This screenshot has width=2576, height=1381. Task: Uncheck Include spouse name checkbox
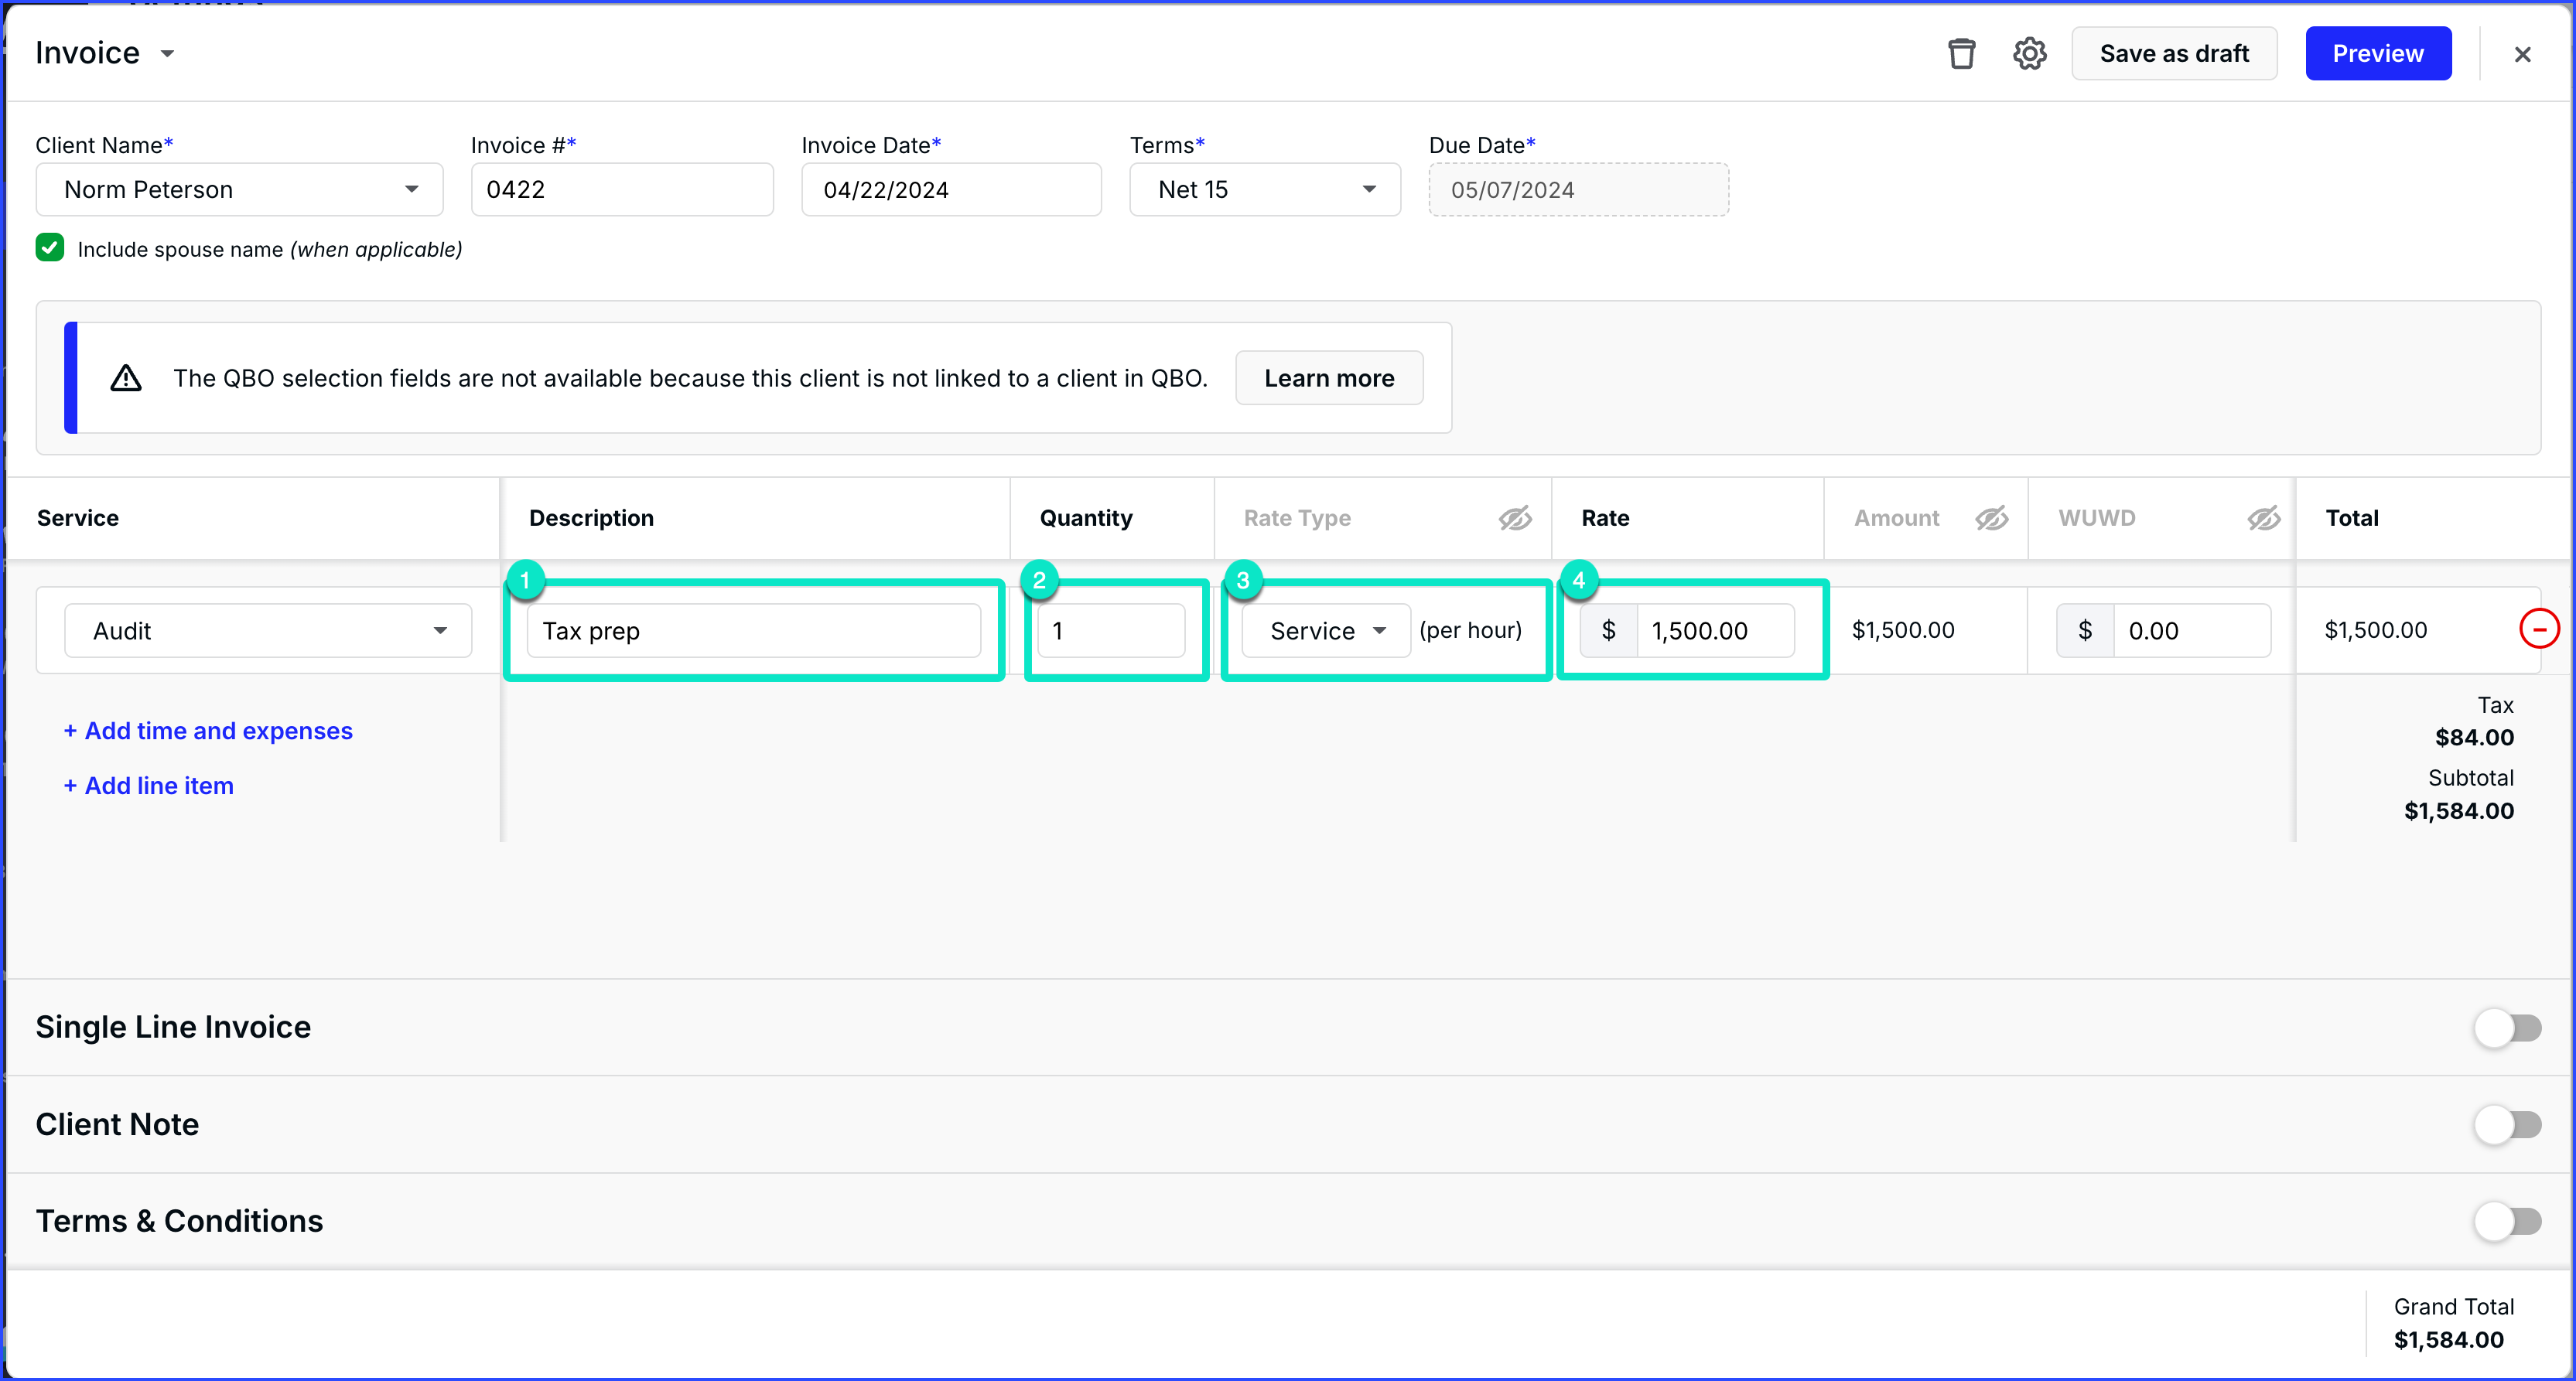(50, 247)
